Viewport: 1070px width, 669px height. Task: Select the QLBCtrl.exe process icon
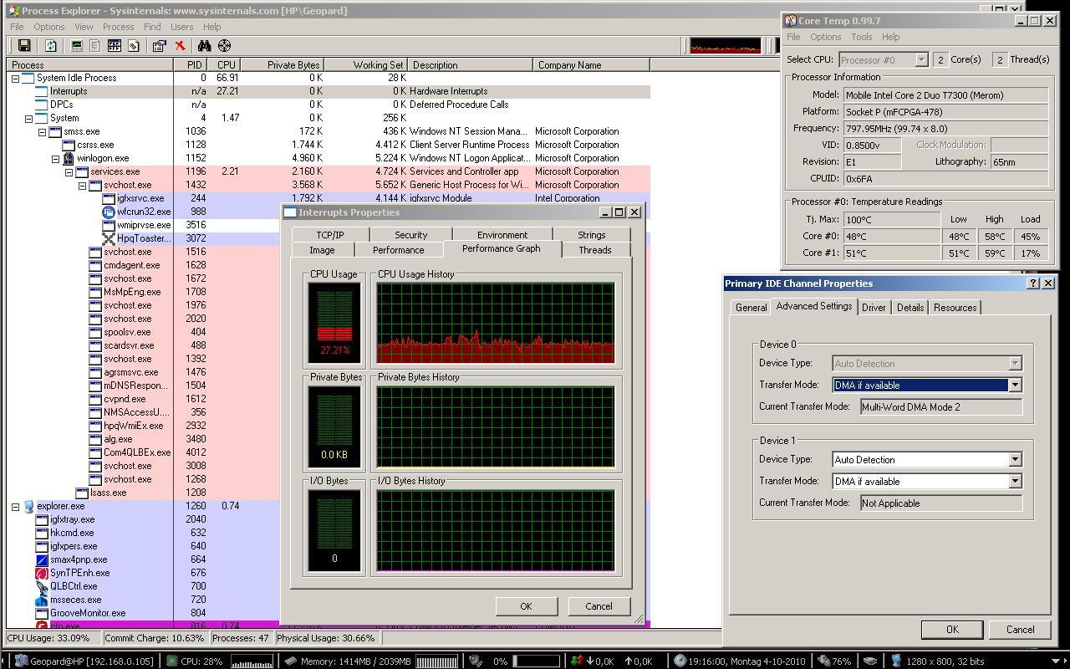(x=42, y=586)
